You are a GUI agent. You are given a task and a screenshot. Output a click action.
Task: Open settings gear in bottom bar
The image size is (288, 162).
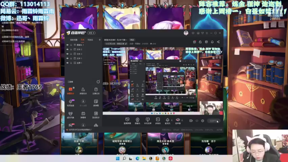tap(203, 121)
